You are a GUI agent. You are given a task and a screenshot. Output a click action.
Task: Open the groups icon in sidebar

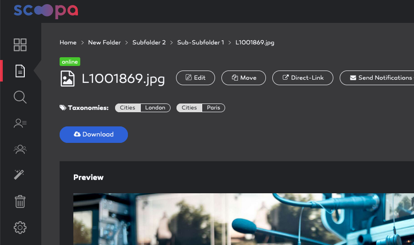20,149
